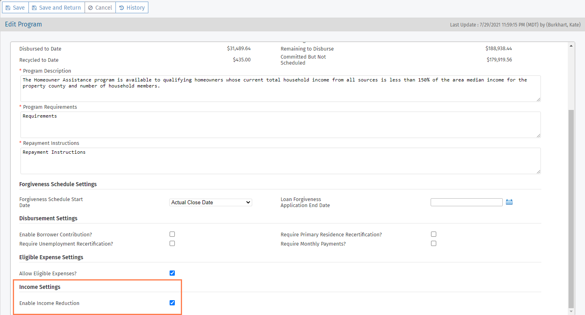Click the Save disk icon
585x315 pixels.
[8, 8]
